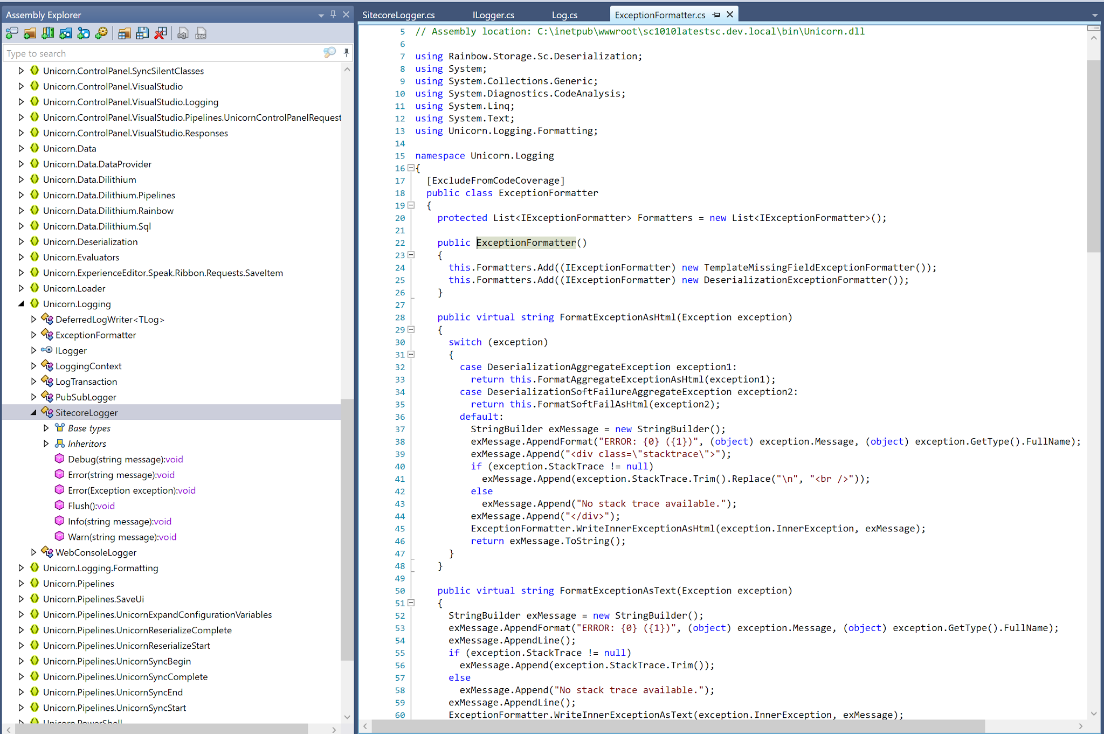Select the ExceptionFormatter.cs tab
Image resolution: width=1104 pixels, height=734 pixels.
tap(660, 15)
